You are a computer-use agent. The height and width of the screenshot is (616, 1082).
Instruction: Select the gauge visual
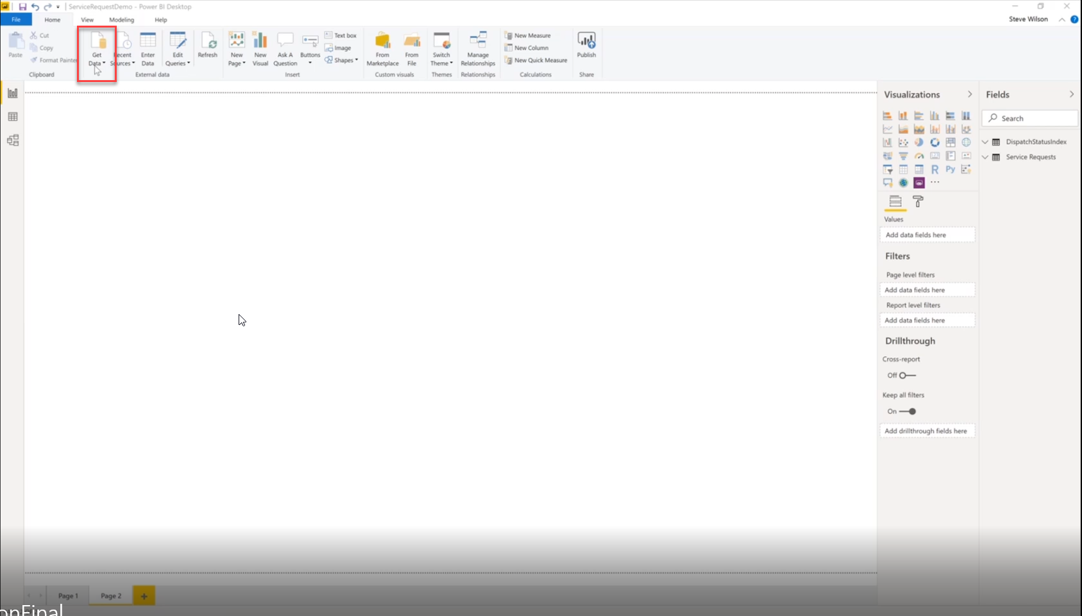[x=919, y=156]
